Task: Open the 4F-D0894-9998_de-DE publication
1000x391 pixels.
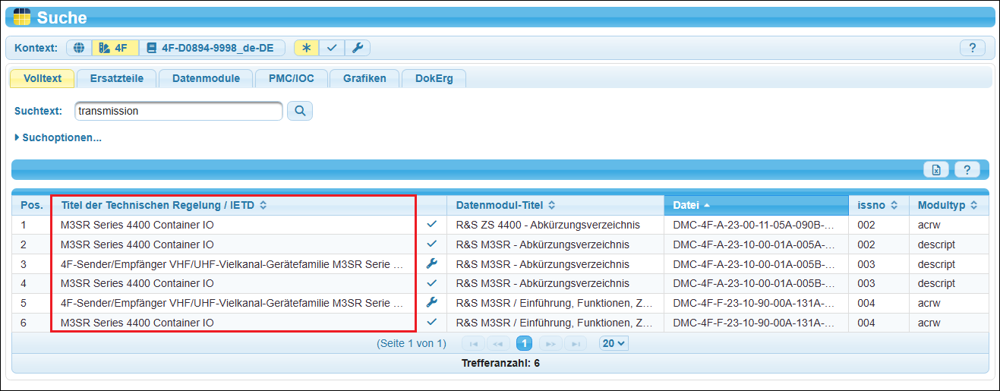Action: pyautogui.click(x=212, y=48)
